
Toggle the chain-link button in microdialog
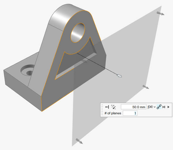(159, 107)
